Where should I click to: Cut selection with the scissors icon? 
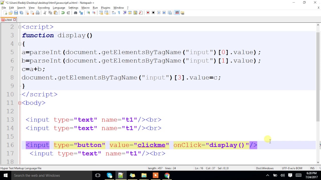click(x=45, y=13)
